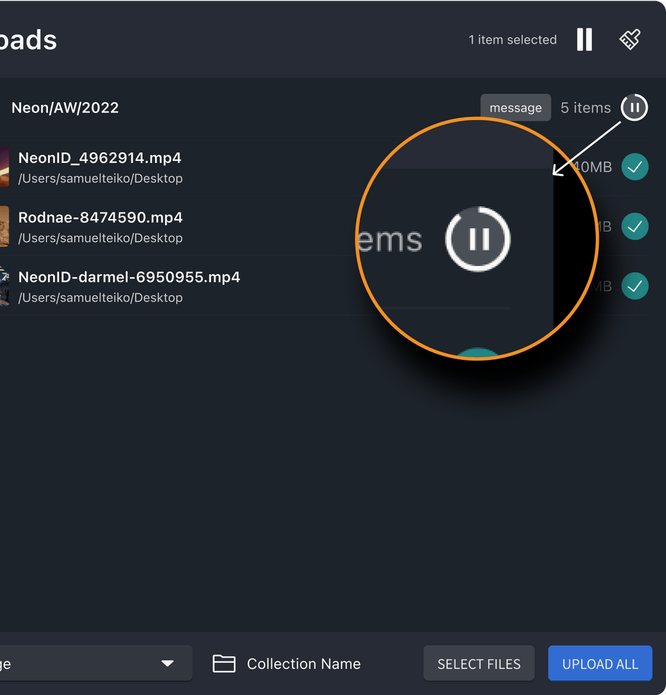
Task: Click the 1 item selected text
Action: click(512, 39)
